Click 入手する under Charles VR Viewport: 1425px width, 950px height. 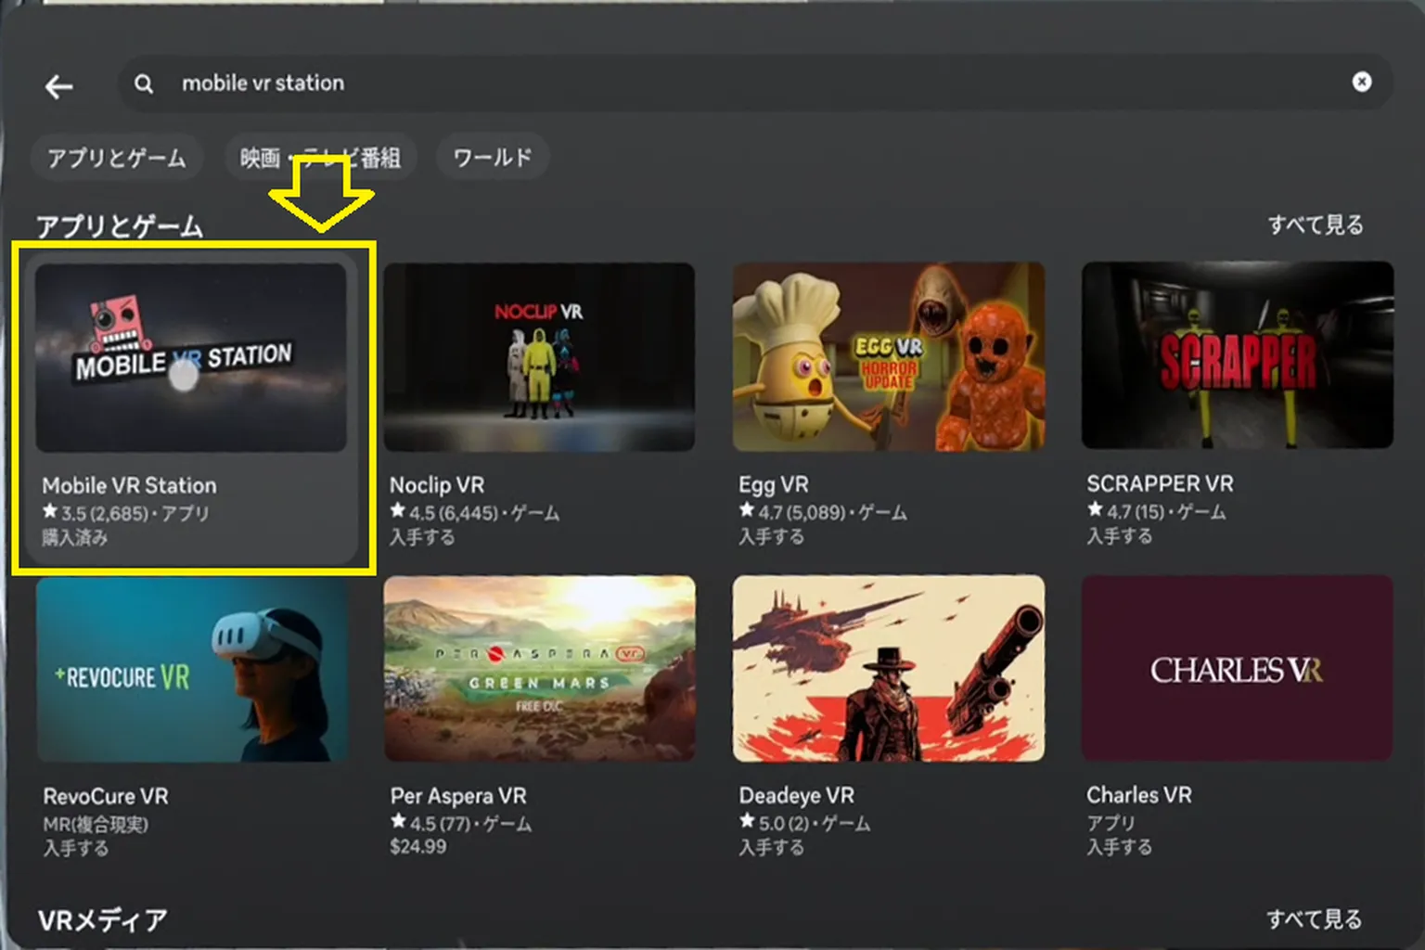coord(1120,847)
